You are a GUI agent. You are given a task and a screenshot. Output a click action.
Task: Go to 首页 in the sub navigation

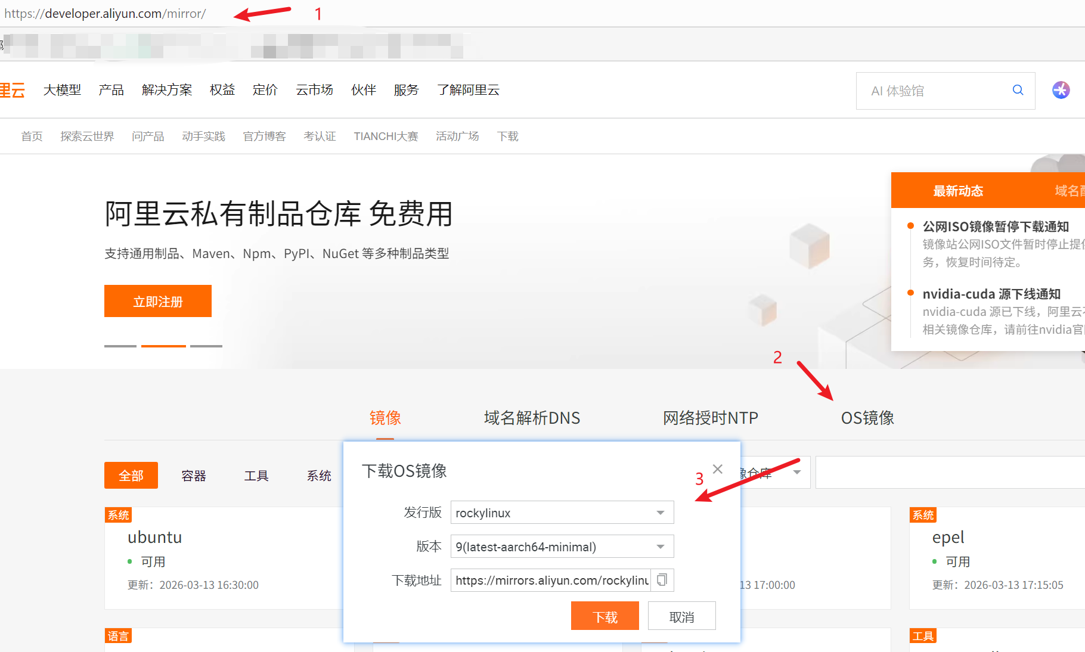(x=32, y=136)
